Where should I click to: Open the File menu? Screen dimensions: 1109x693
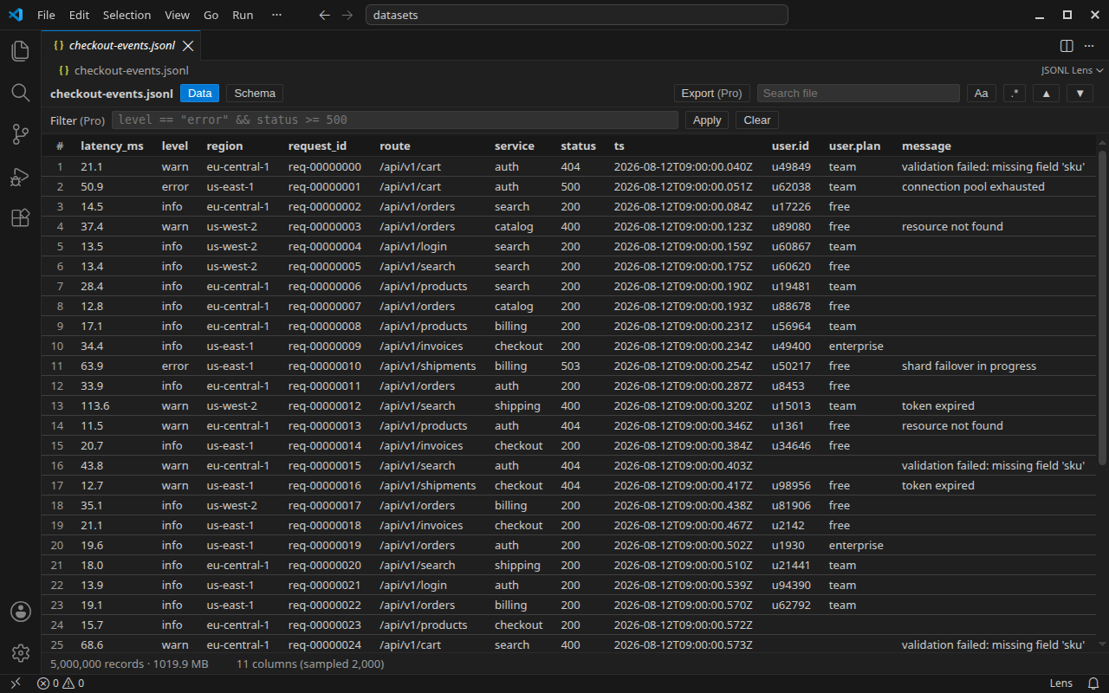click(x=46, y=15)
